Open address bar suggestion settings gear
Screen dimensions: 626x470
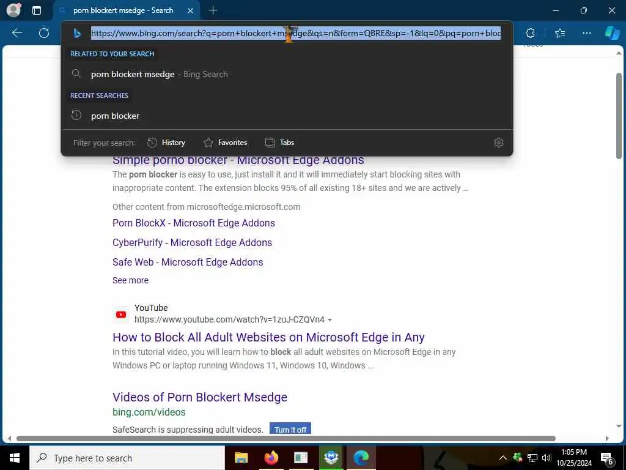click(x=499, y=143)
